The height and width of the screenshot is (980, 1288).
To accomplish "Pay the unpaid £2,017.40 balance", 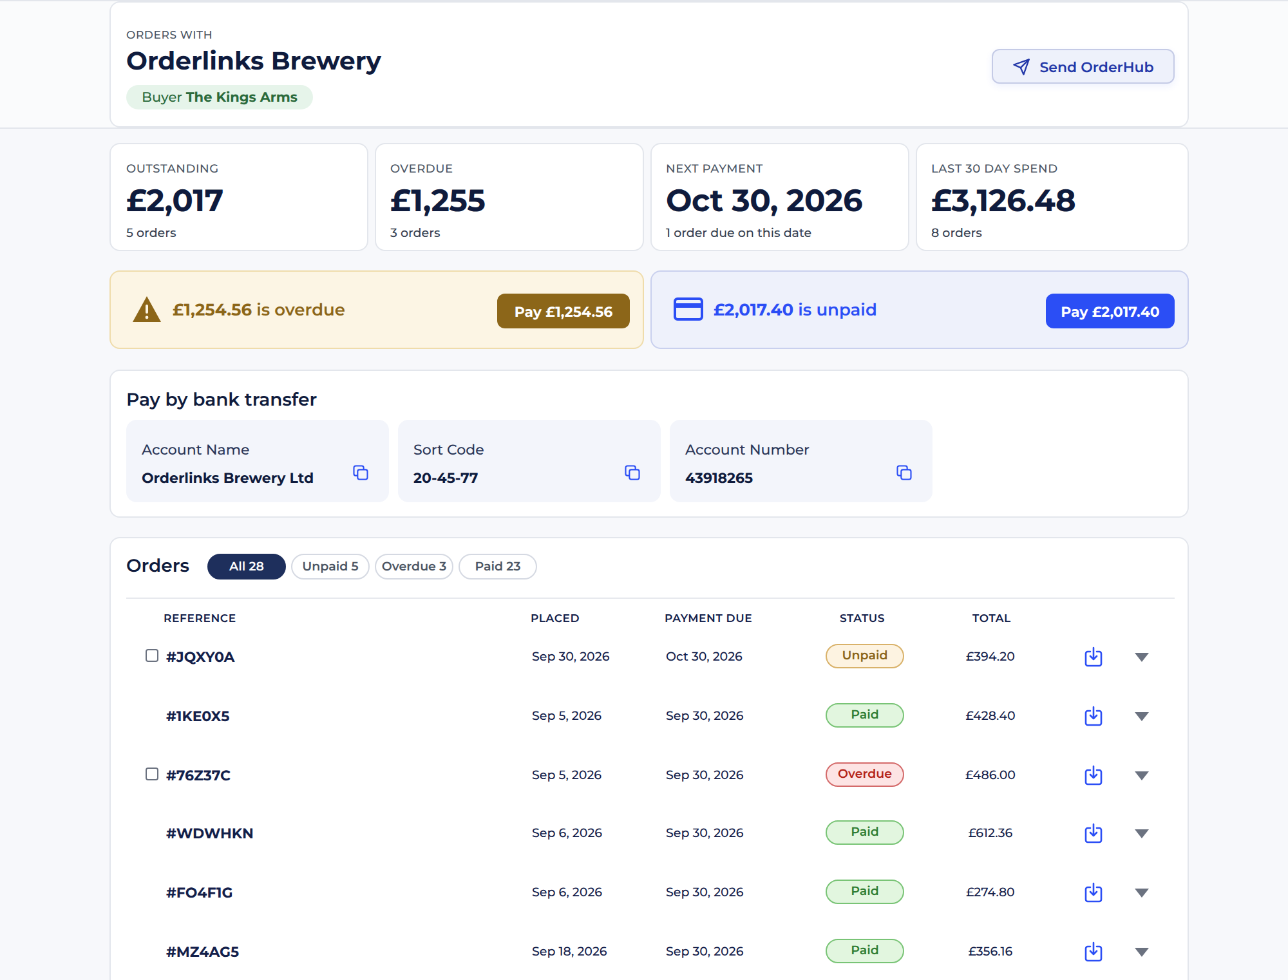I will [1110, 312].
